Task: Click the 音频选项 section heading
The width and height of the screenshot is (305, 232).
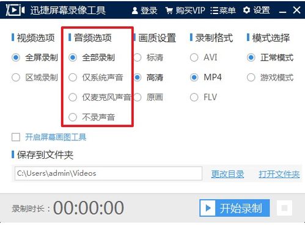Action: [93, 38]
